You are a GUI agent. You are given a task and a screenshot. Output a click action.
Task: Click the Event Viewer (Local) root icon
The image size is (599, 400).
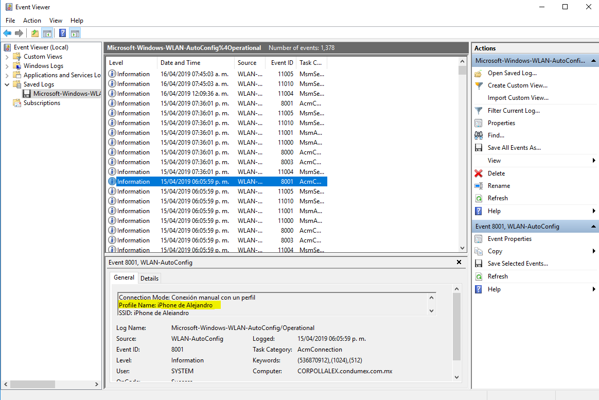[x=7, y=47]
